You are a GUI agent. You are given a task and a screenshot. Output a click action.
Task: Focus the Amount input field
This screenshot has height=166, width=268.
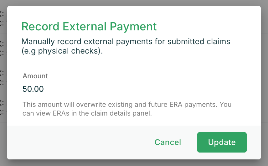pyautogui.click(x=133, y=89)
